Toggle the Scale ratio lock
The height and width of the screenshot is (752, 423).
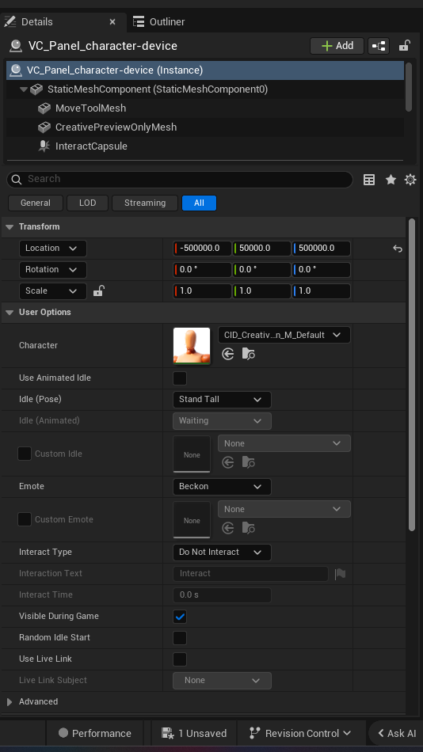(98, 291)
